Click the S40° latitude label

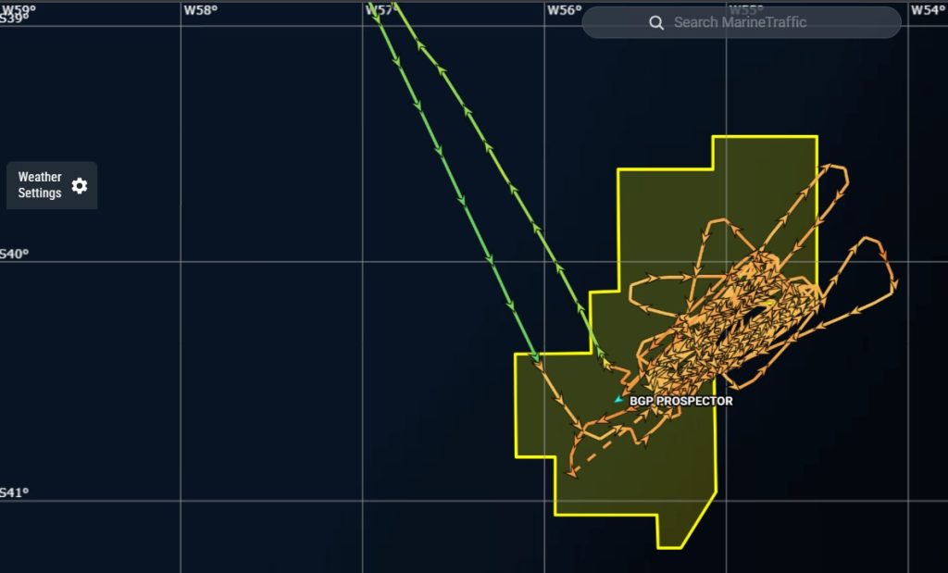click(13, 254)
